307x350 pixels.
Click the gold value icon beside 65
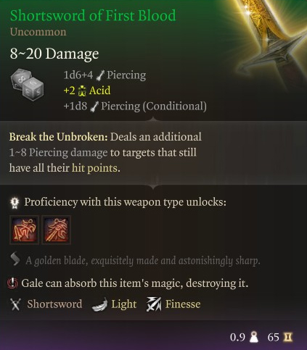[287, 337]
